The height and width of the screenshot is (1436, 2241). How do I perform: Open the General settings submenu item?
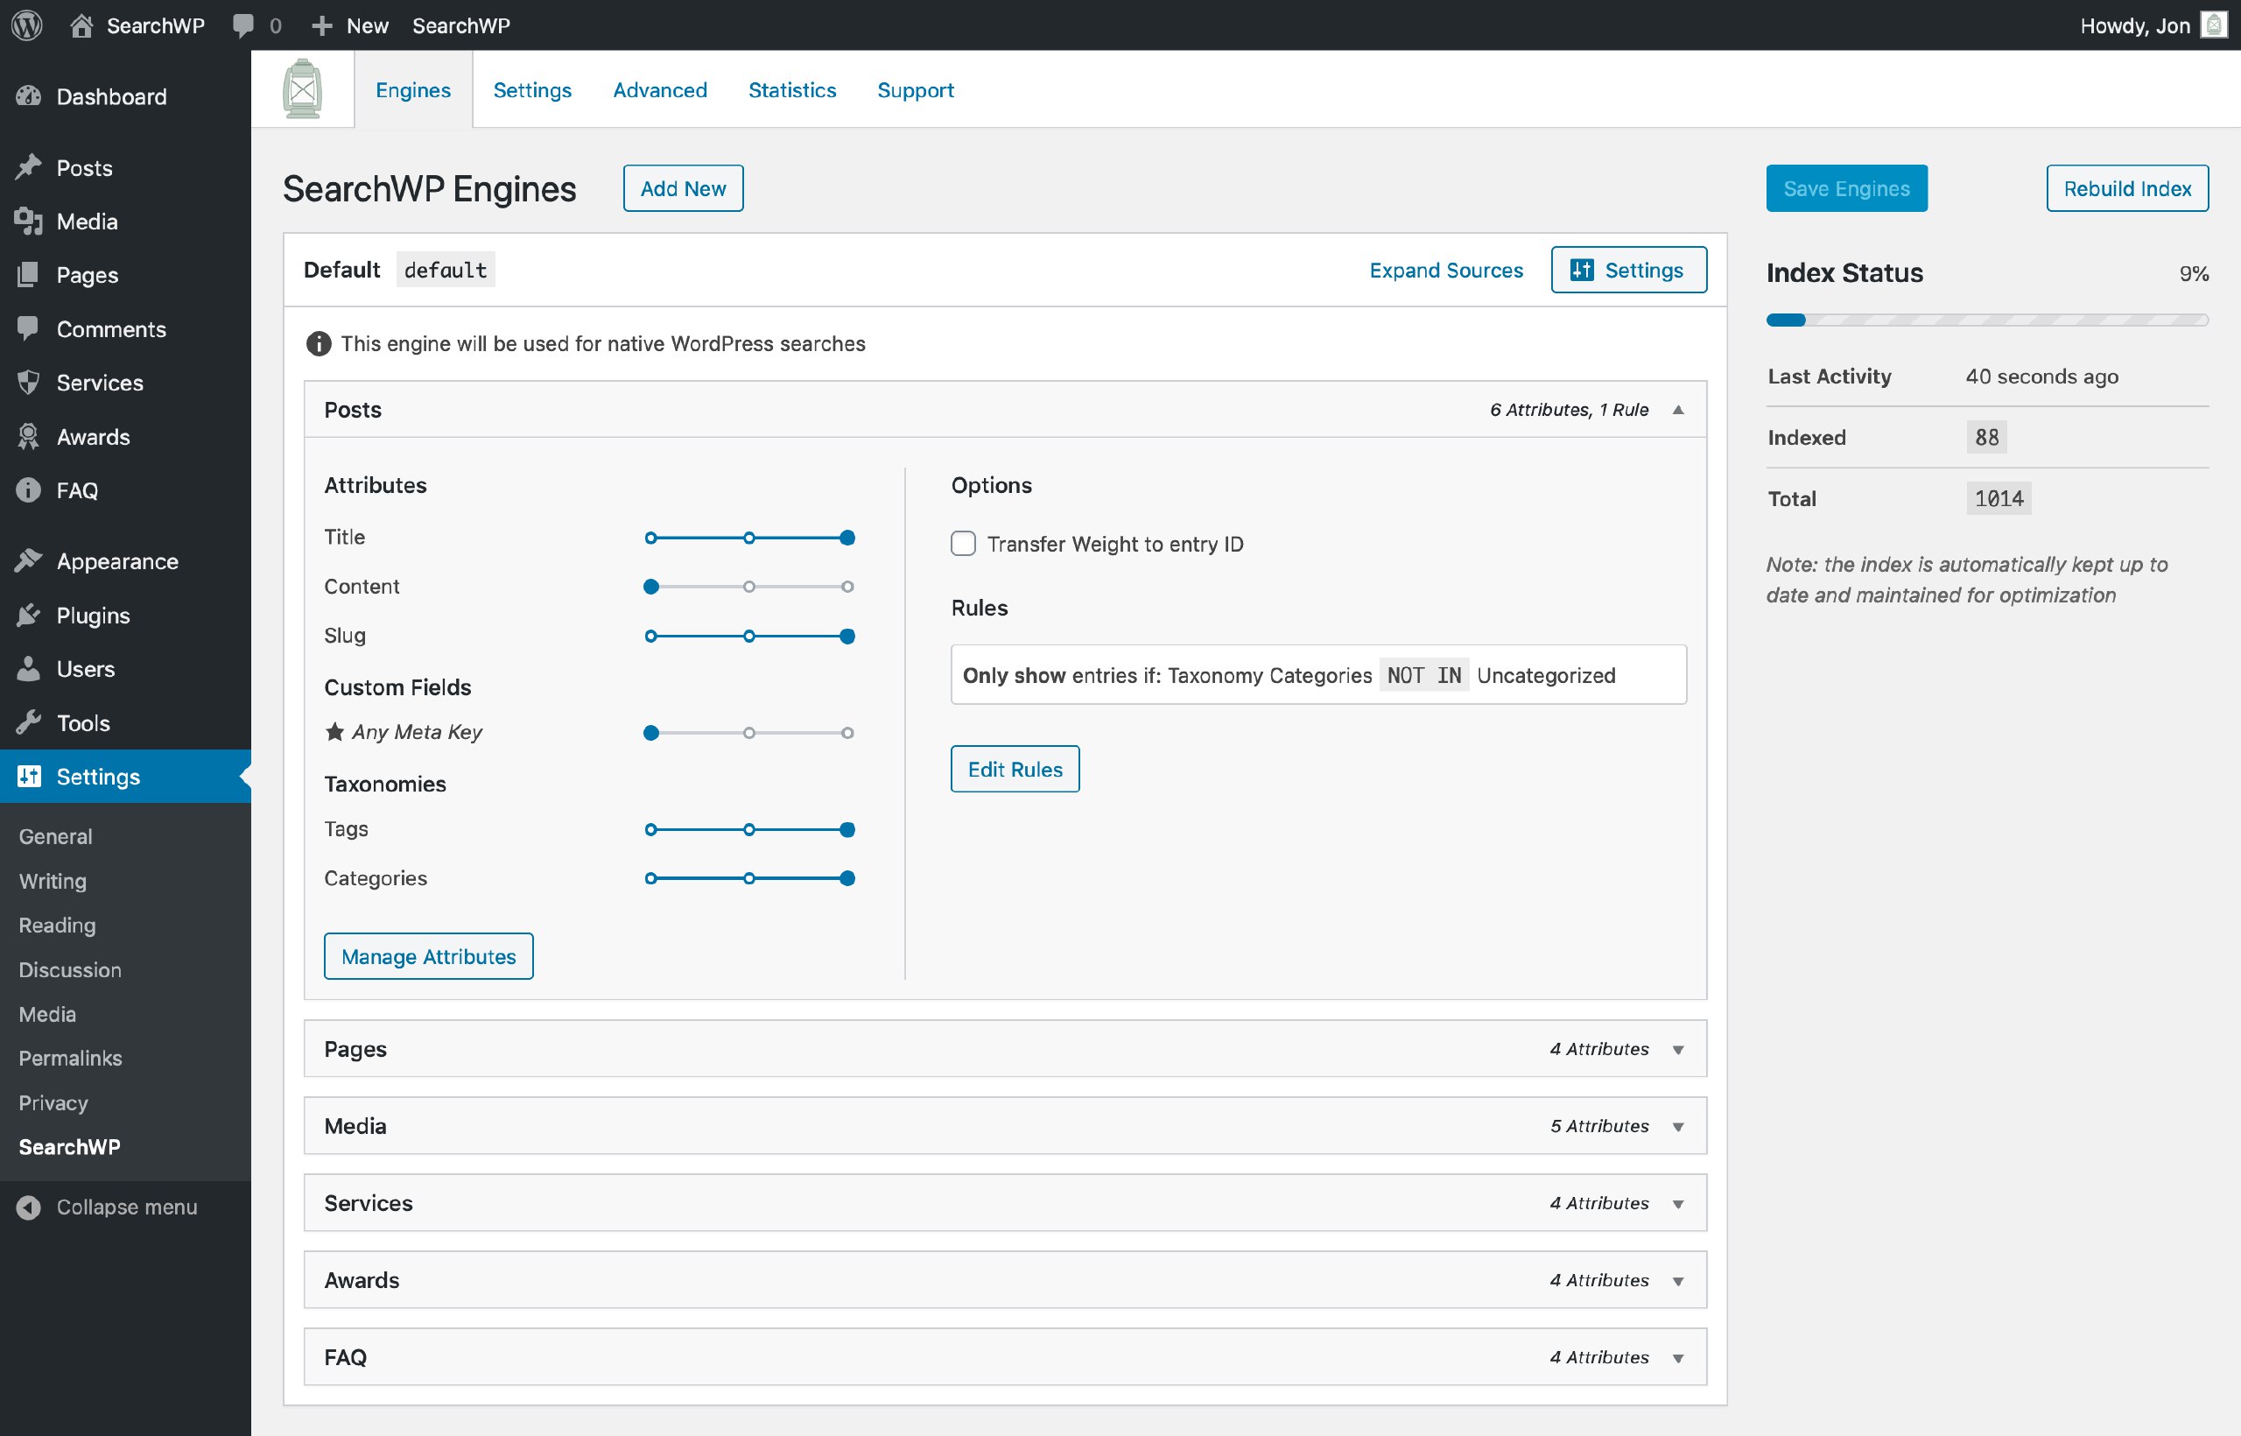[x=55, y=836]
